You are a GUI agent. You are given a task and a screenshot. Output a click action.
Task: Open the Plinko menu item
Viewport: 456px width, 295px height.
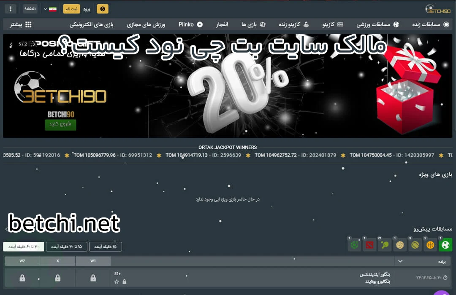(x=190, y=24)
